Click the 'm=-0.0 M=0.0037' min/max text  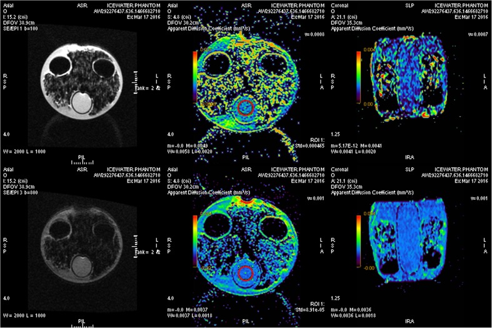pyautogui.click(x=188, y=310)
